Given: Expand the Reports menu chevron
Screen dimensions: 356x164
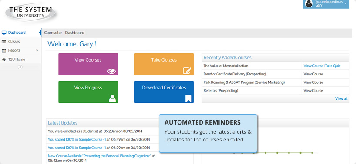Looking at the screenshot, I should coord(37,50).
